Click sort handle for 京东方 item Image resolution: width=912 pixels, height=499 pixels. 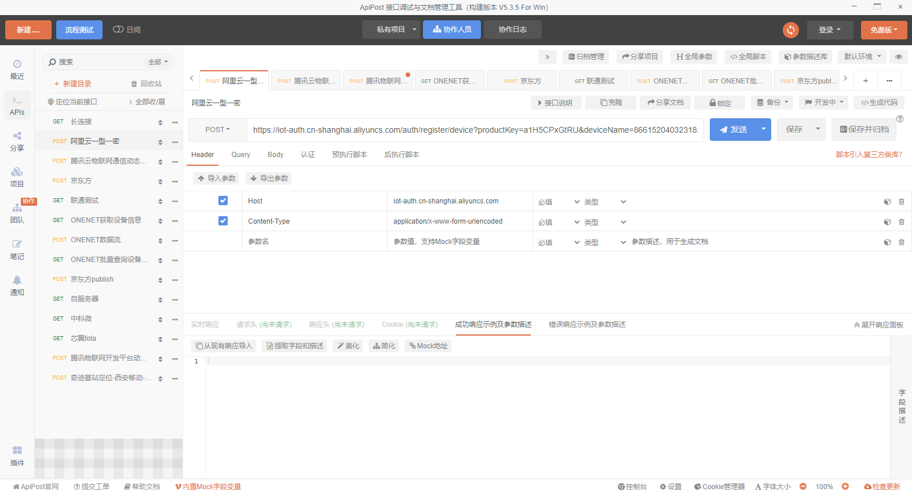point(160,181)
